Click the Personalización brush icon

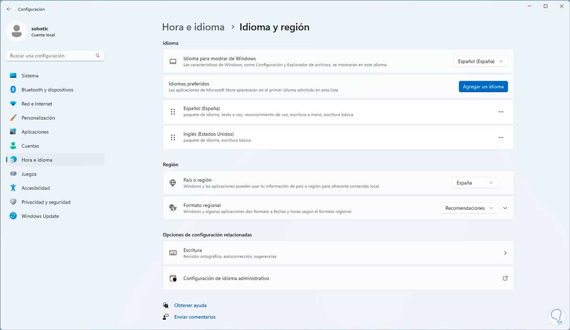[x=13, y=118]
